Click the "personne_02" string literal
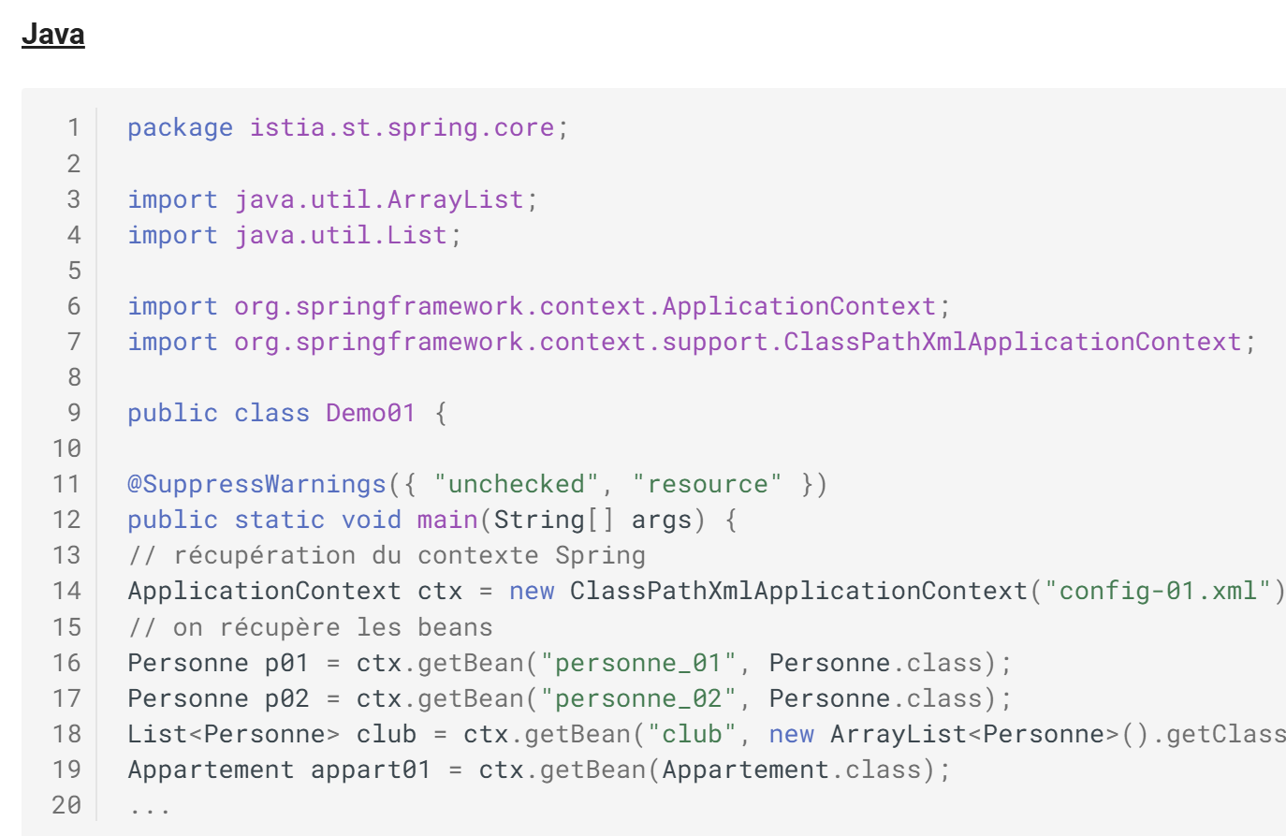 point(637,698)
